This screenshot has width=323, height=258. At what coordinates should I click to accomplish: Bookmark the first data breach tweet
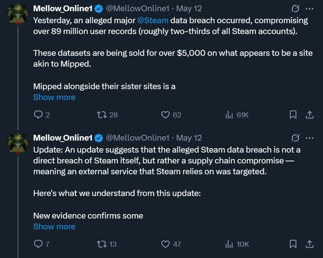tap(293, 115)
